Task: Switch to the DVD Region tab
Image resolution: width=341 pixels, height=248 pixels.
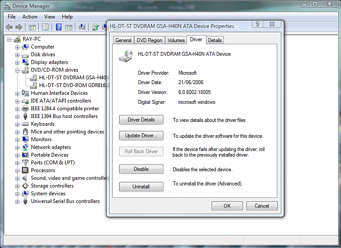Action: click(x=150, y=40)
